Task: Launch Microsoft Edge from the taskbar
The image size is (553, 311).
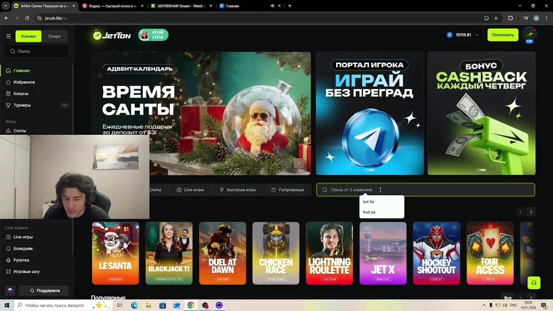Action: pyautogui.click(x=134, y=305)
